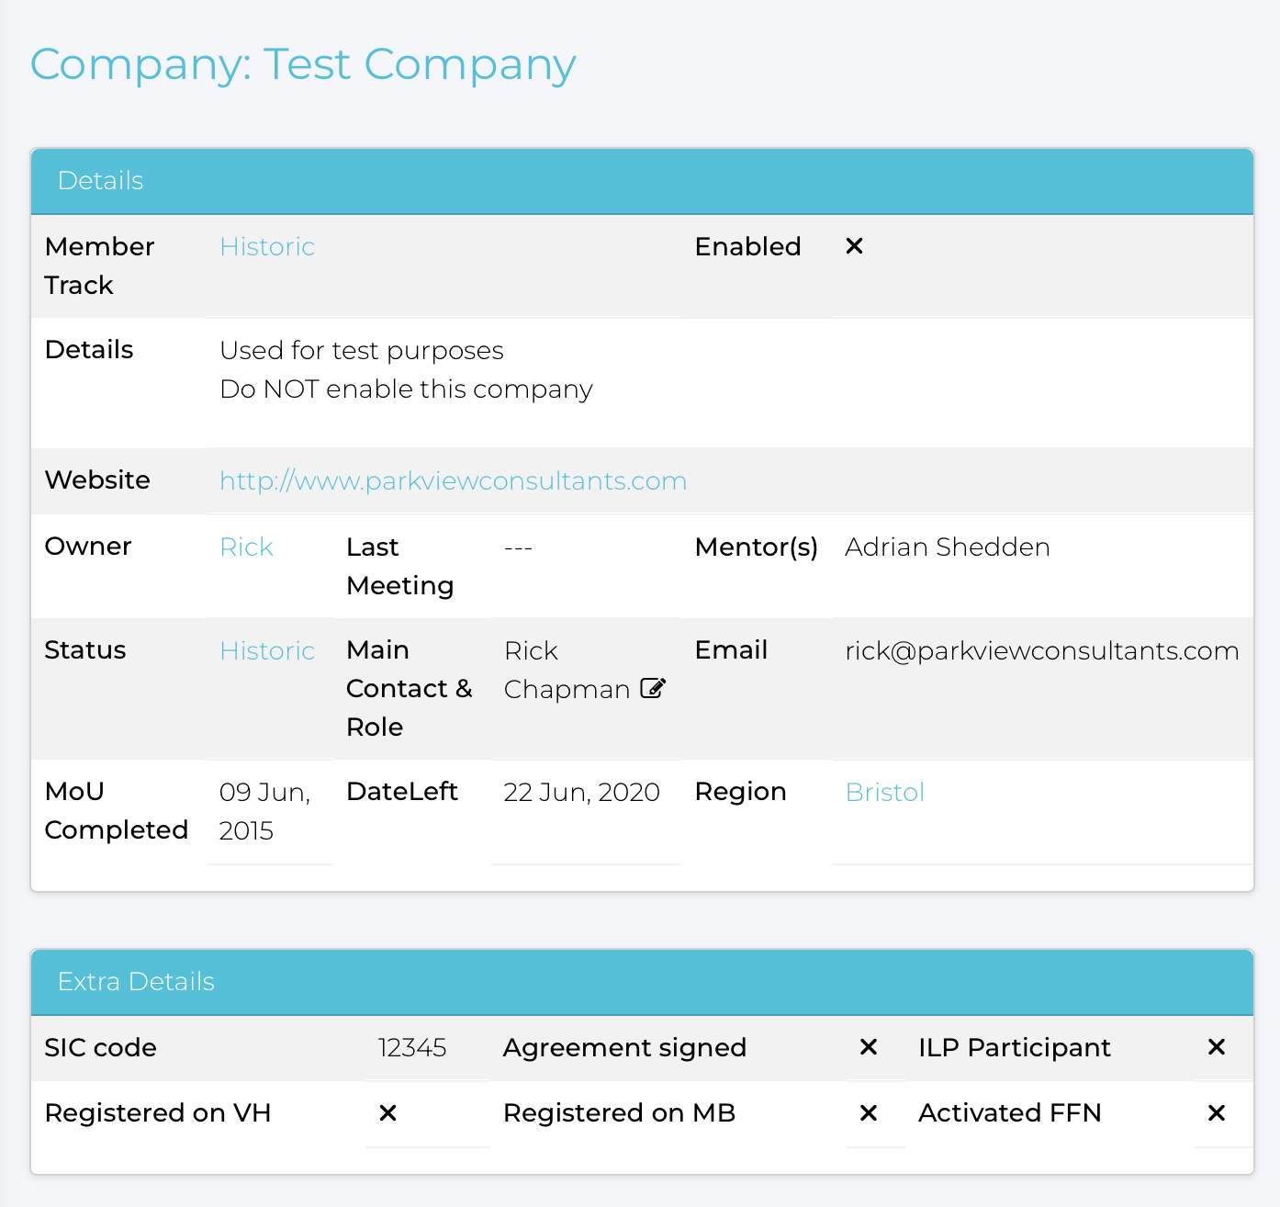
Task: Click the SIC code value 12345
Action: (x=412, y=1048)
